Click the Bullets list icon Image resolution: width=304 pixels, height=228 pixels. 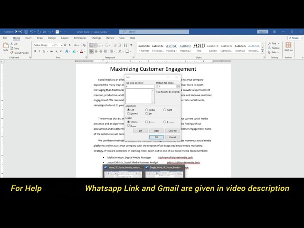[x=92, y=45]
